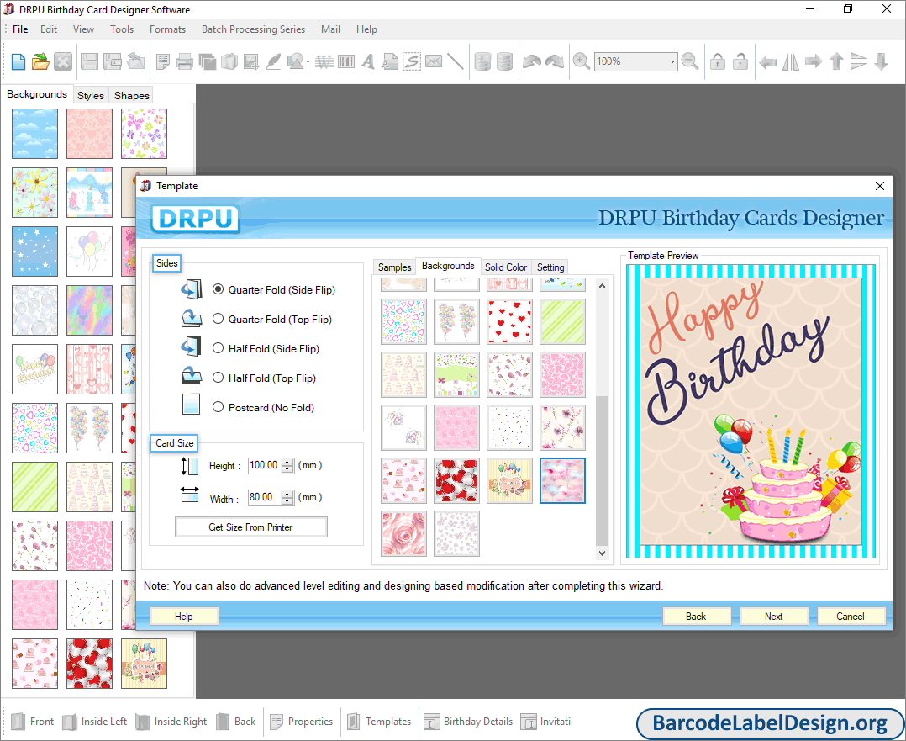Click the Help button in dialog
Screen dimensions: 906x741
184,617
